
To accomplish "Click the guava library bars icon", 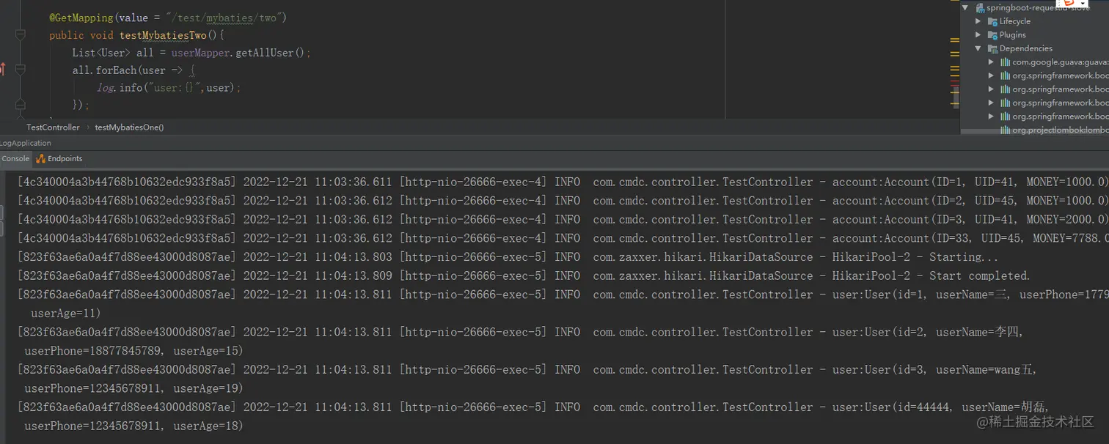I will pyautogui.click(x=1006, y=62).
